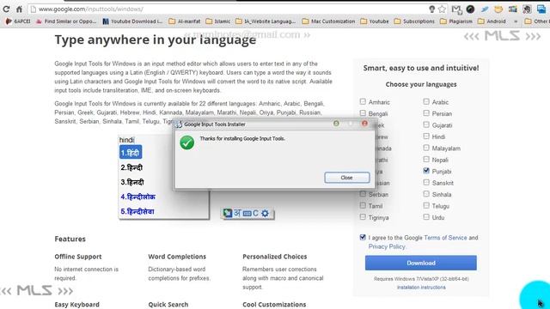Open the on-screen keyboard icon in language bar
The width and height of the screenshot is (550, 309).
tap(247, 214)
